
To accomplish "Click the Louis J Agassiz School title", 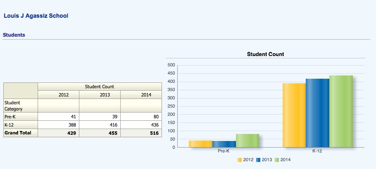I will pyautogui.click(x=36, y=16).
